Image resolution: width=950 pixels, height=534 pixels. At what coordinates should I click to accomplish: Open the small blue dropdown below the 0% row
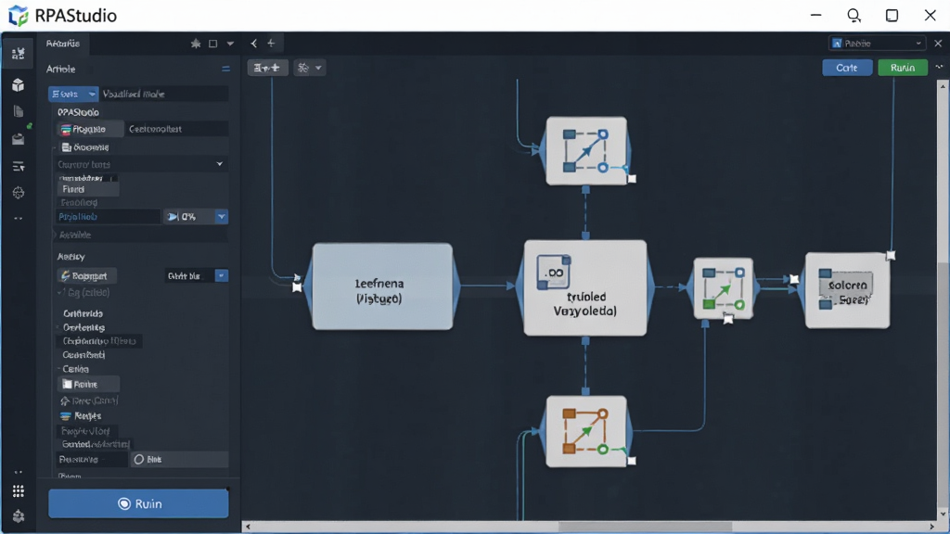coord(222,275)
